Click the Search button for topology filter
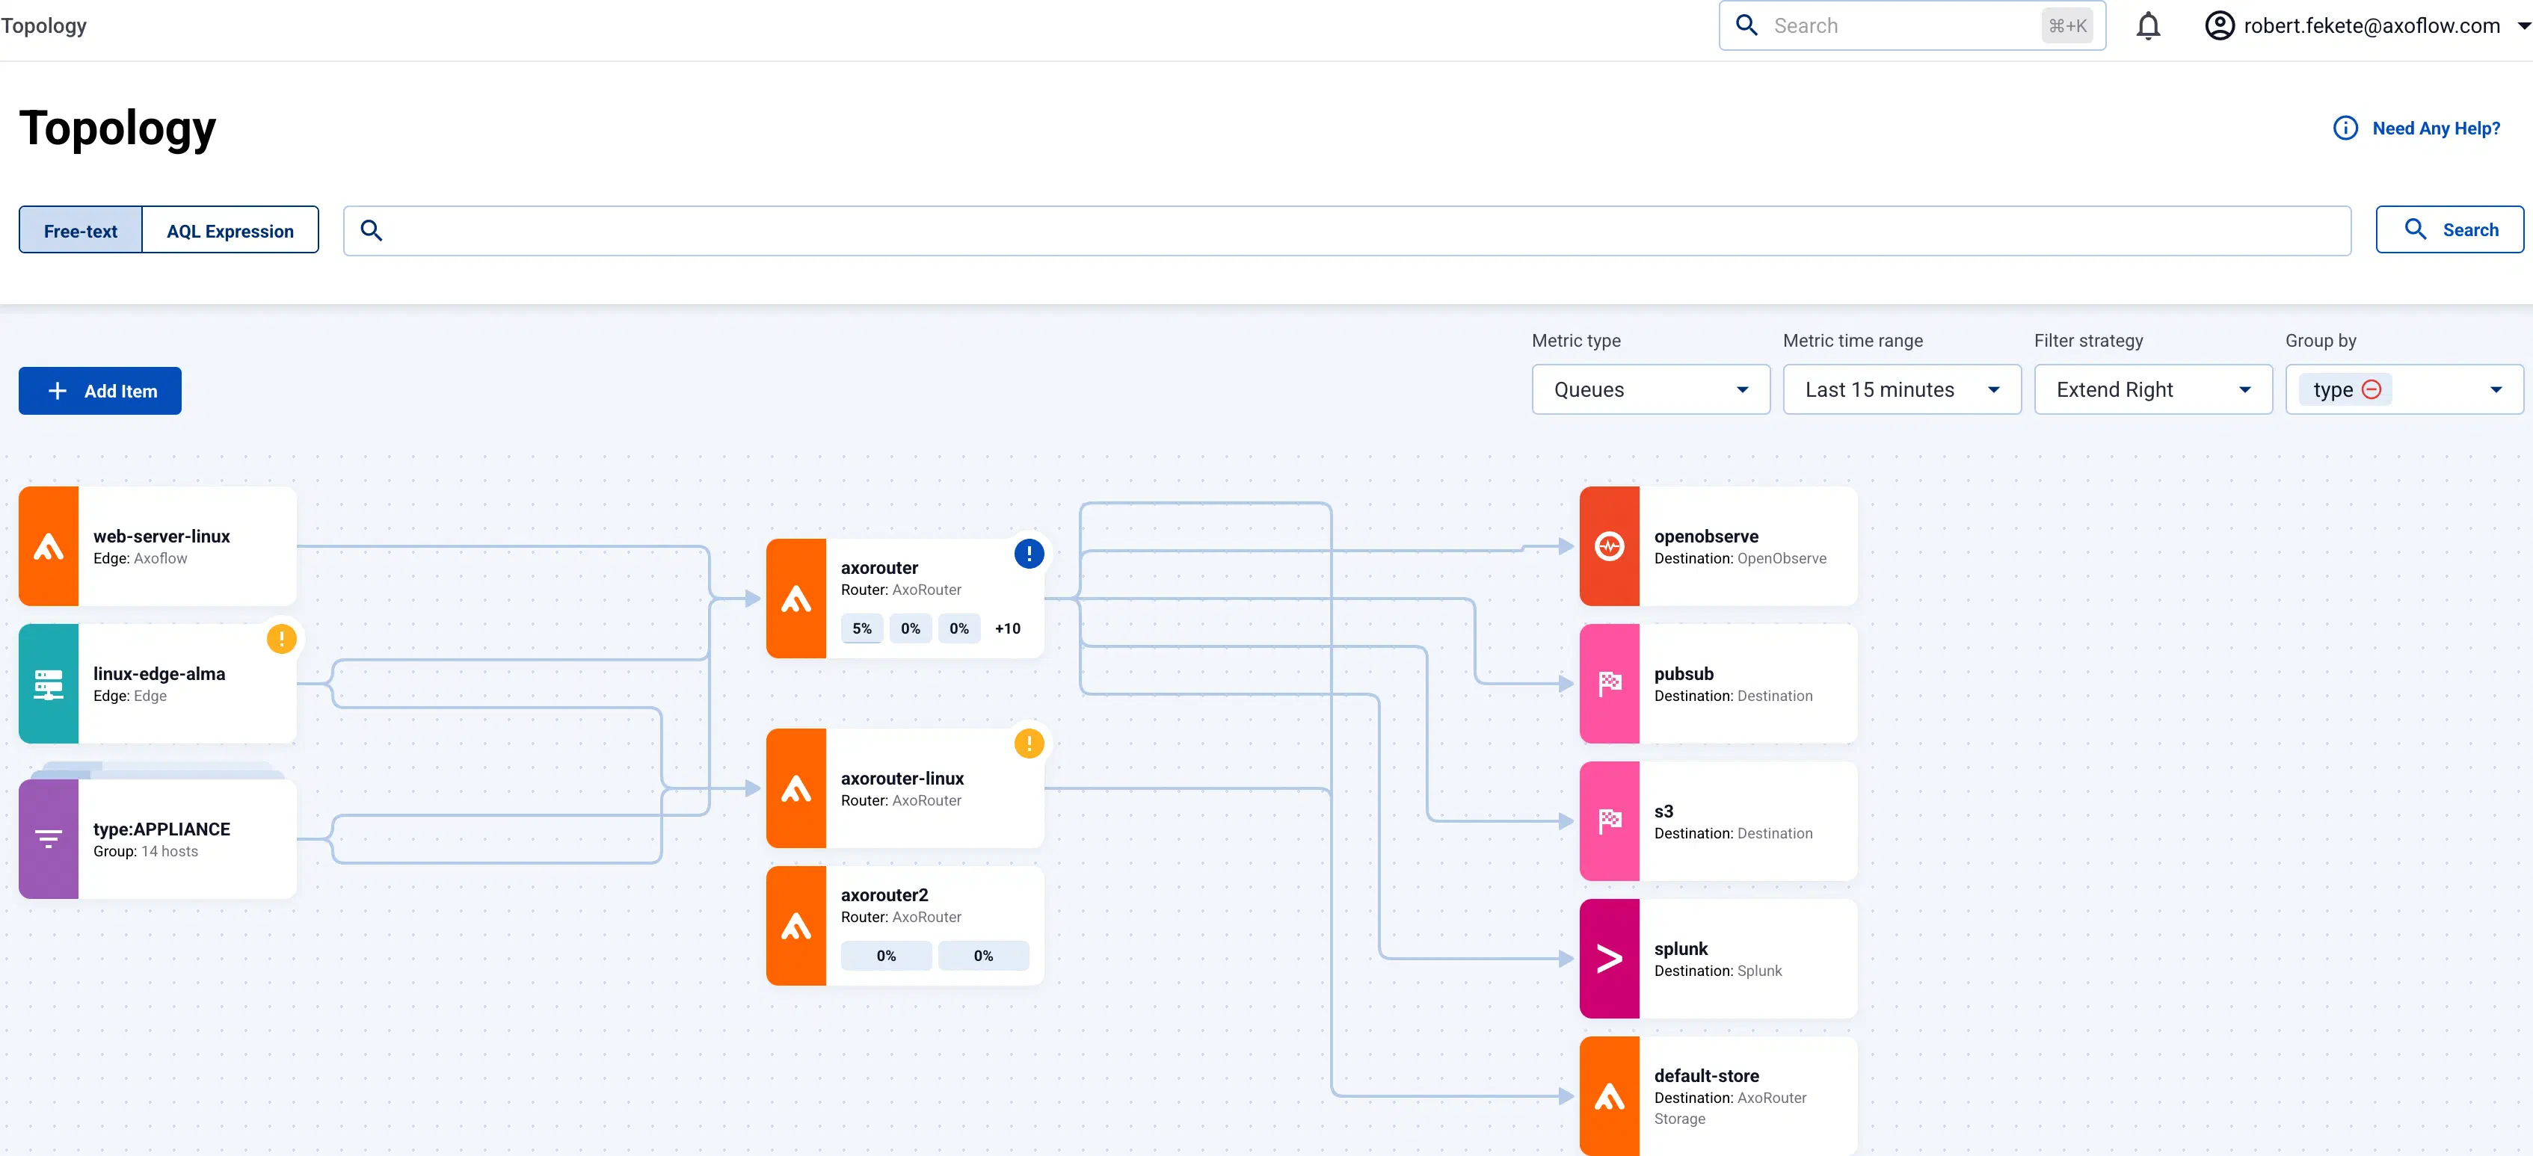The height and width of the screenshot is (1156, 2533). pos(2449,229)
